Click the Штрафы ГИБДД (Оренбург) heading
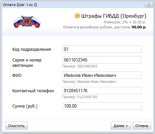Viewport: 155px width, 134px height. 114,16
